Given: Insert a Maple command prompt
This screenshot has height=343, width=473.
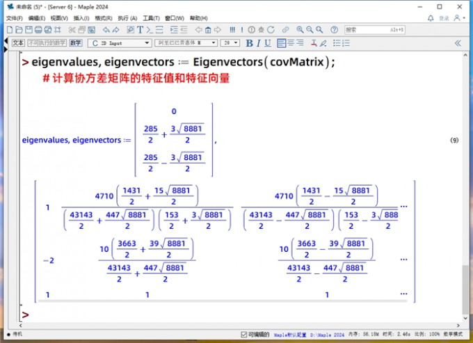Looking at the screenshot, I should coord(150,29).
